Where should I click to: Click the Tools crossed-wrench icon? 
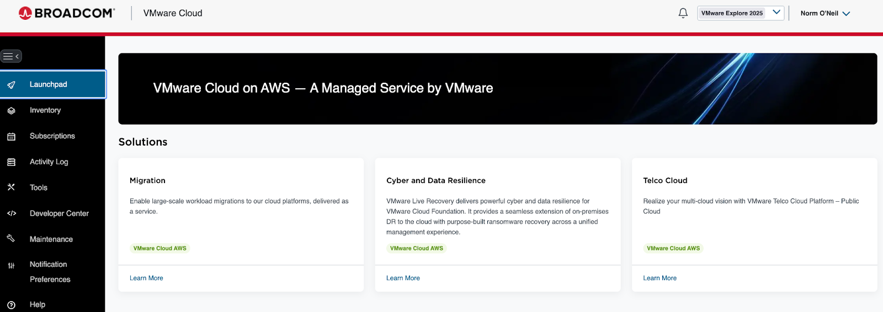(11, 187)
